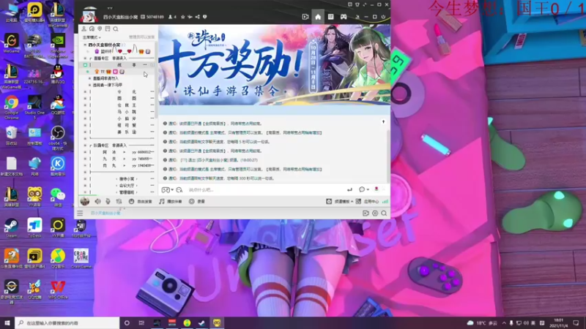Toggle the speaker volume icon in bottom bar
This screenshot has height=329, width=586.
pos(98,202)
